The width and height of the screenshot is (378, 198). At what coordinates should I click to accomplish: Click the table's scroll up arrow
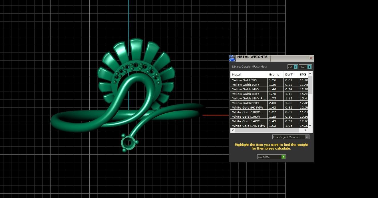(x=310, y=74)
